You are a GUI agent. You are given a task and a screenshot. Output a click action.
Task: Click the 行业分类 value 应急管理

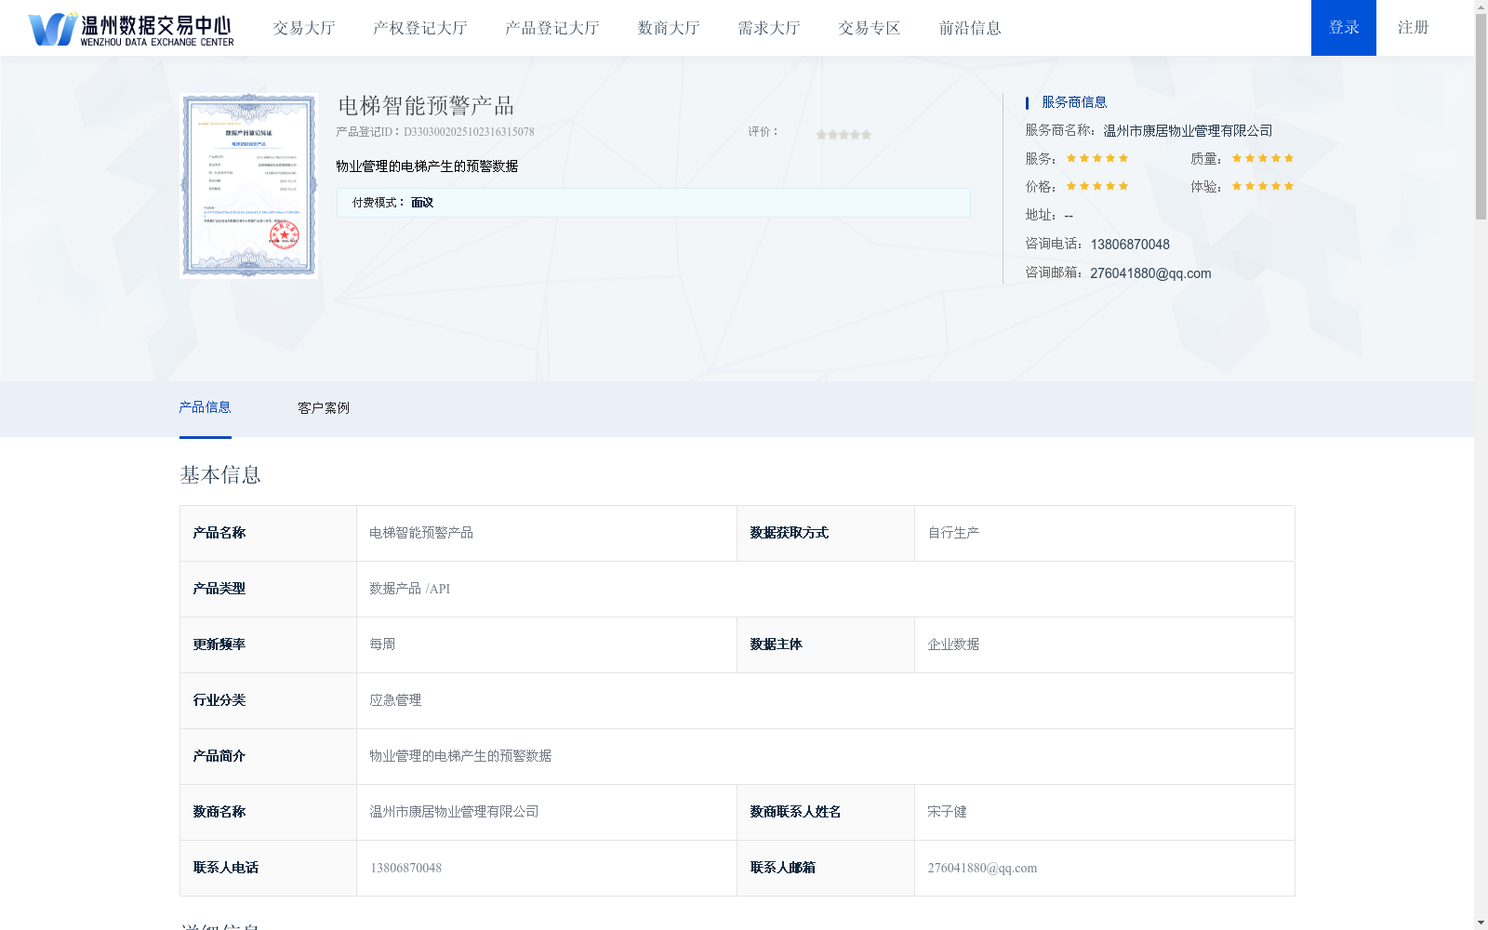(x=395, y=700)
